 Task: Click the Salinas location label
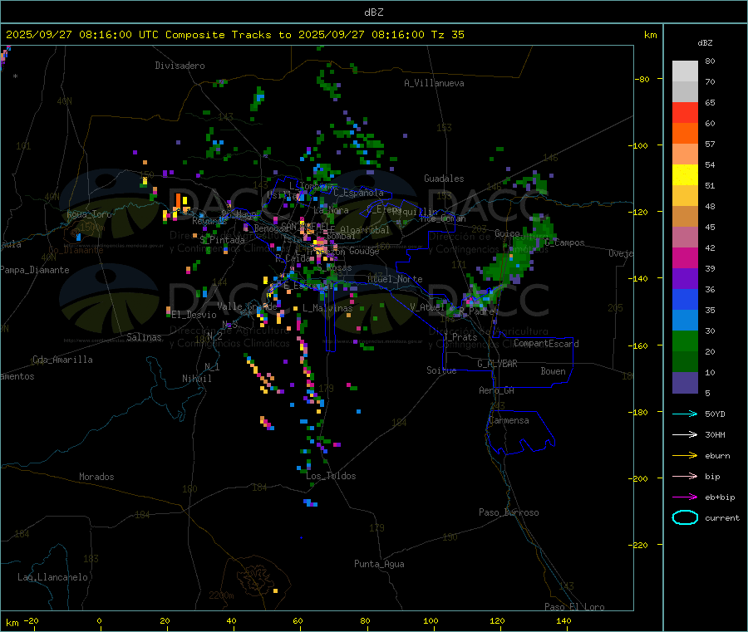tap(144, 337)
